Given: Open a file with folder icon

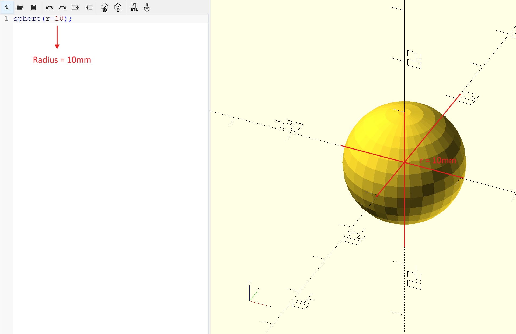Looking at the screenshot, I should tap(20, 8).
